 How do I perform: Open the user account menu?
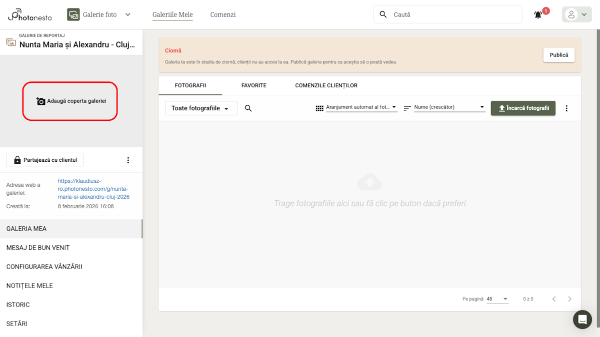(x=576, y=15)
